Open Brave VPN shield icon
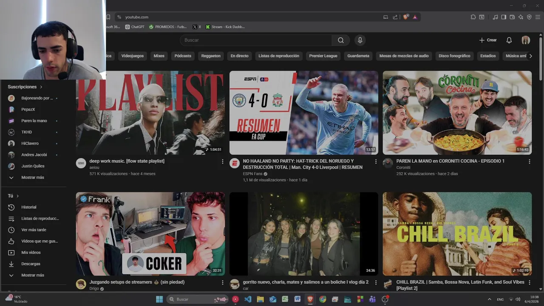The width and height of the screenshot is (544, 306). click(x=529, y=17)
